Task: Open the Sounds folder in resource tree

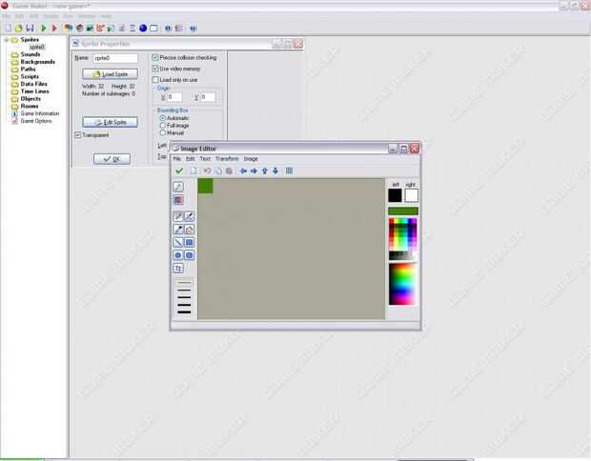Action: (31, 54)
